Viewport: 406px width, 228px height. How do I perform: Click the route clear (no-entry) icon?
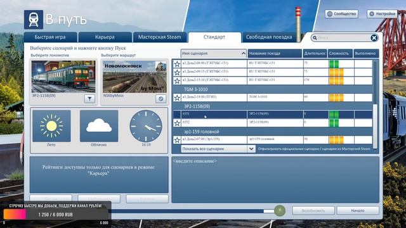click(x=160, y=99)
